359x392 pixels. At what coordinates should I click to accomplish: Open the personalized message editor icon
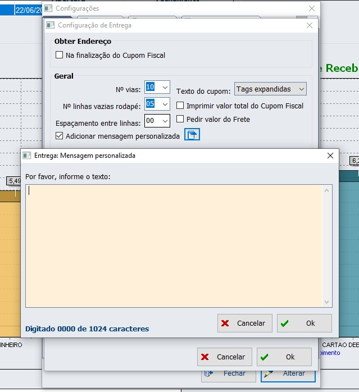tap(192, 135)
